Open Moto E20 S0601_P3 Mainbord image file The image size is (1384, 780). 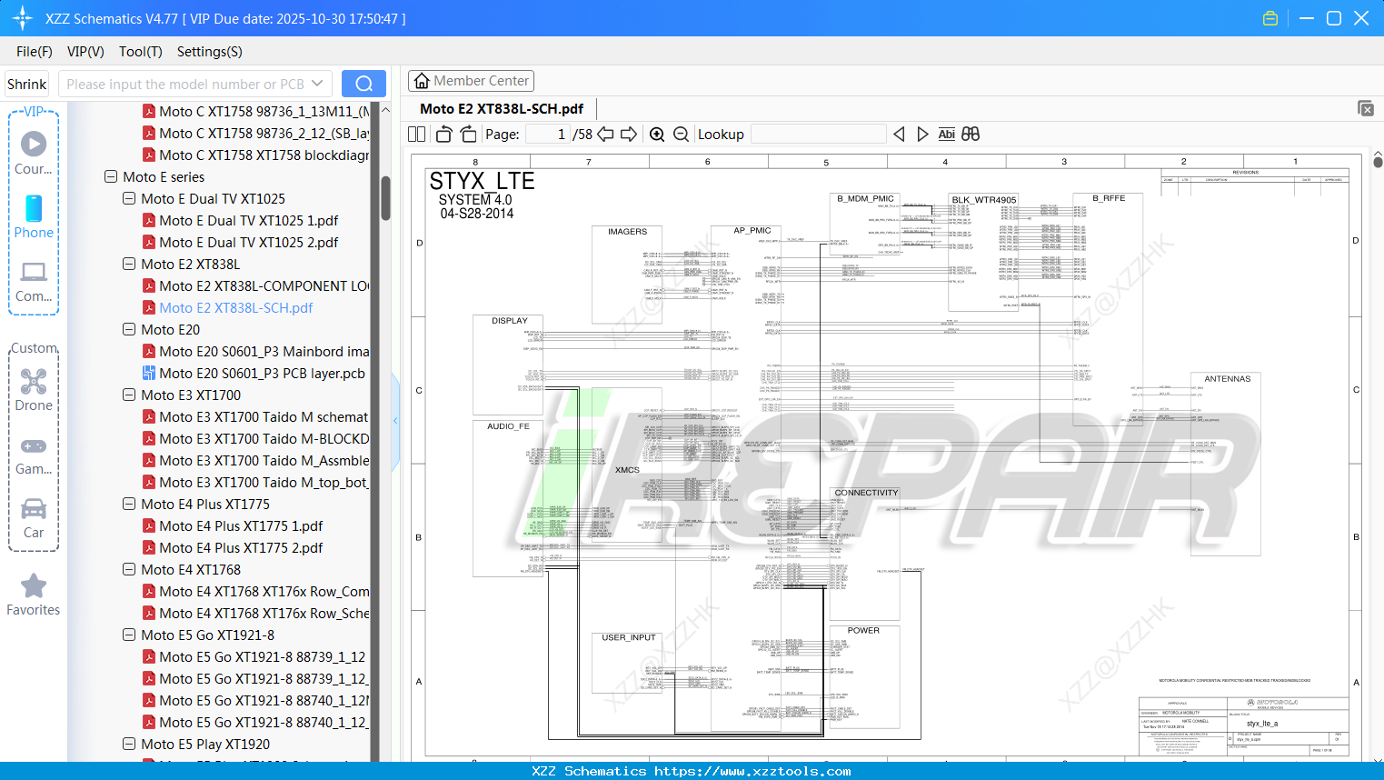point(256,351)
